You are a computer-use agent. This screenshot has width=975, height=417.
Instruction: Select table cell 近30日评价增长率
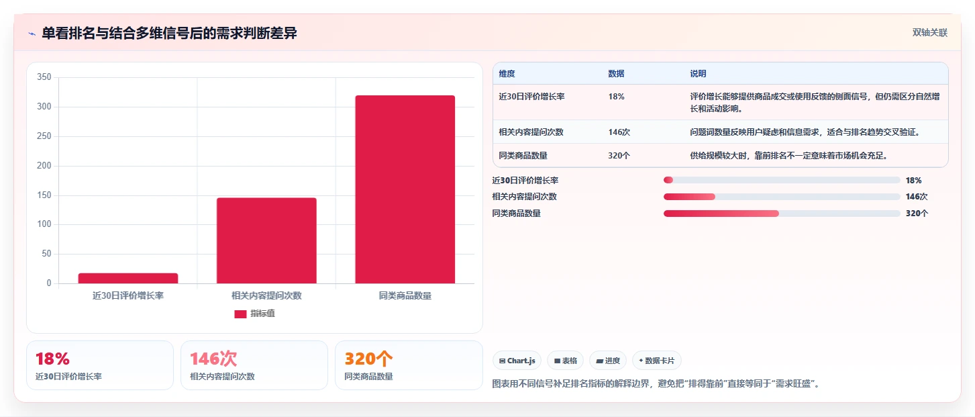click(531, 97)
